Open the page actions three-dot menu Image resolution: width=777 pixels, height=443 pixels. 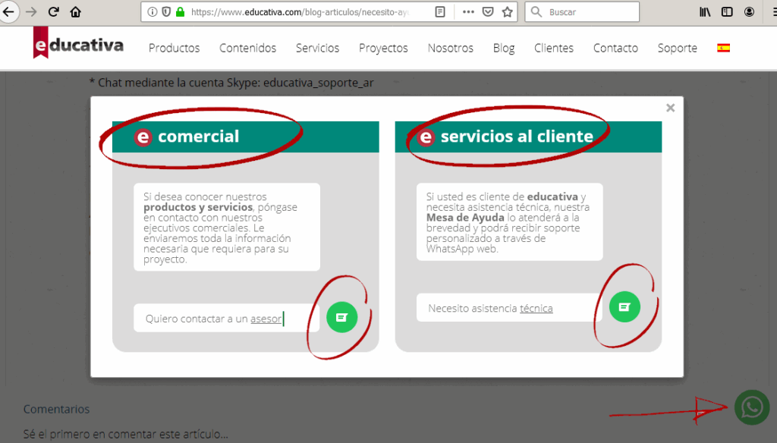pyautogui.click(x=467, y=12)
